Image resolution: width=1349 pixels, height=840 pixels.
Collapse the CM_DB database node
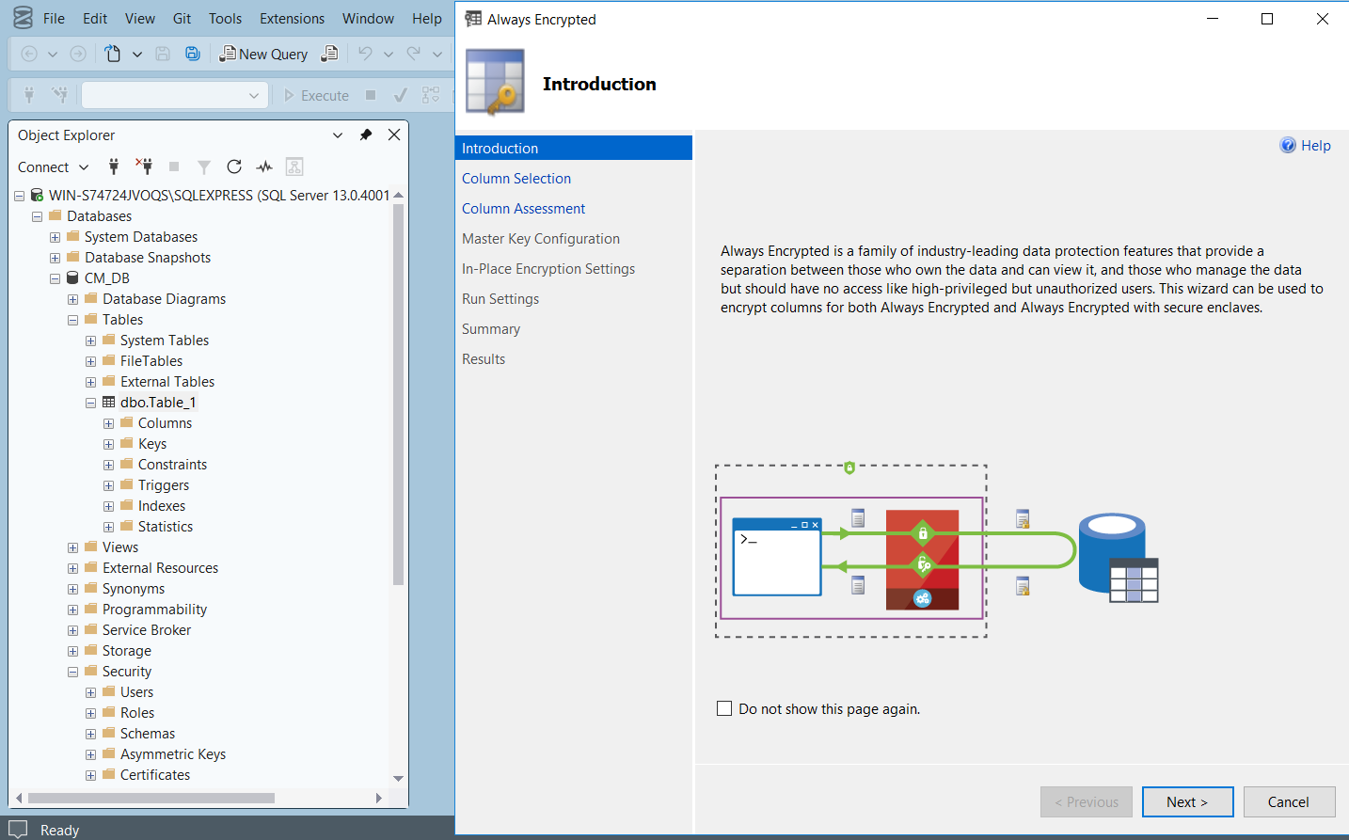tap(55, 278)
